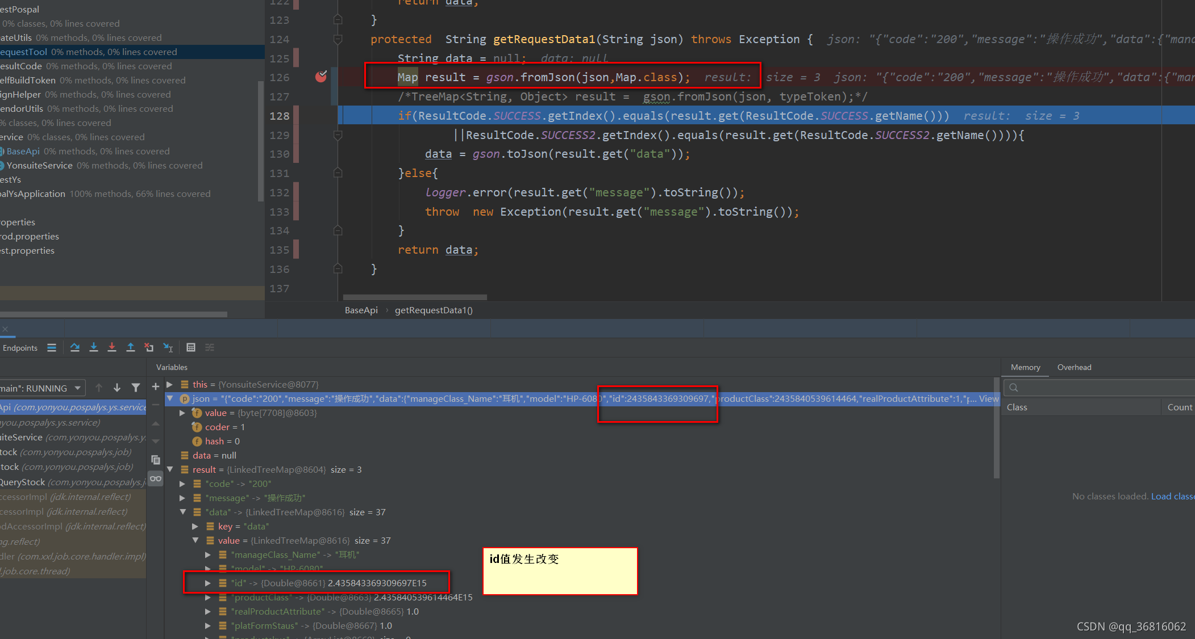Click the red Force Step Into icon
Viewport: 1195px width, 639px height.
pos(112,347)
